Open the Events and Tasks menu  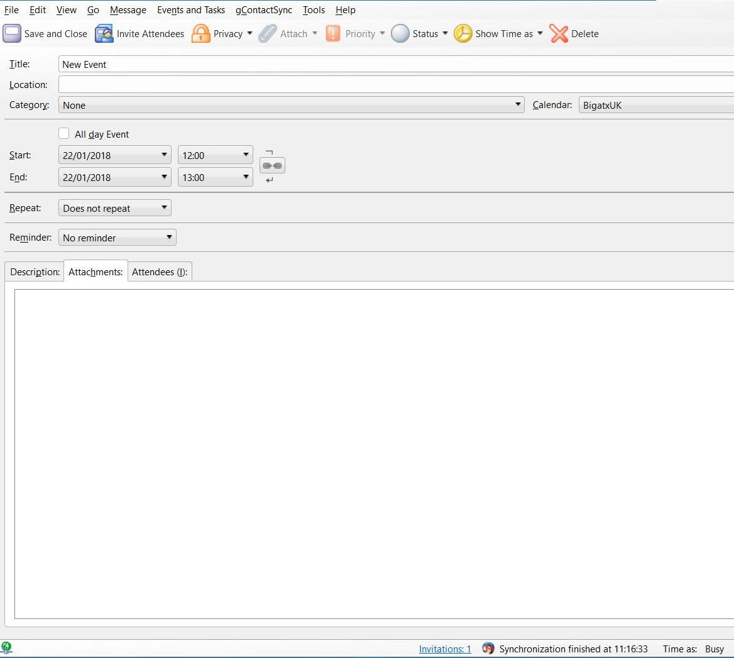point(190,10)
